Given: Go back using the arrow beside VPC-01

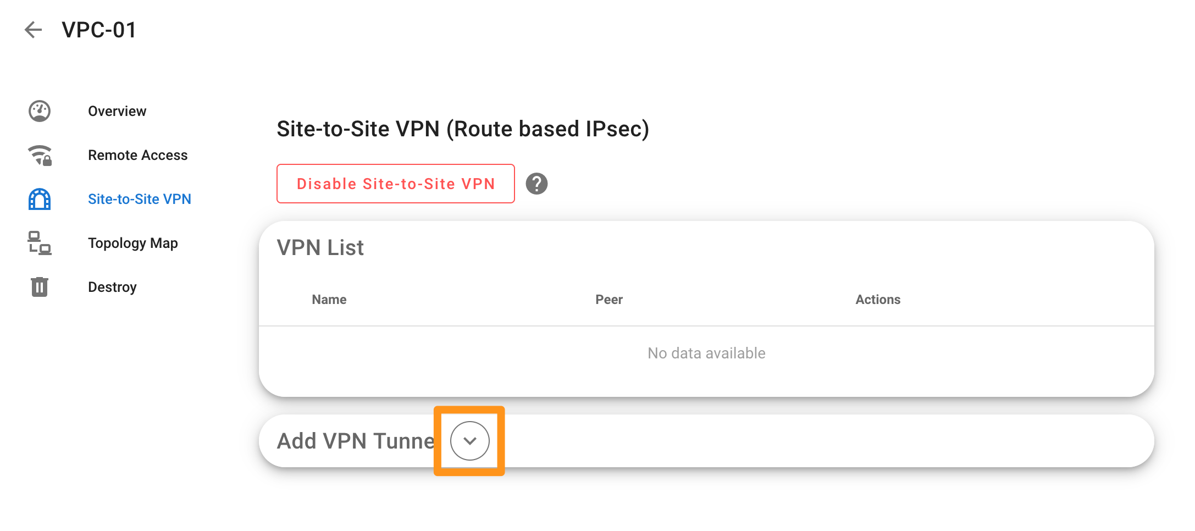Looking at the screenshot, I should click(x=34, y=30).
